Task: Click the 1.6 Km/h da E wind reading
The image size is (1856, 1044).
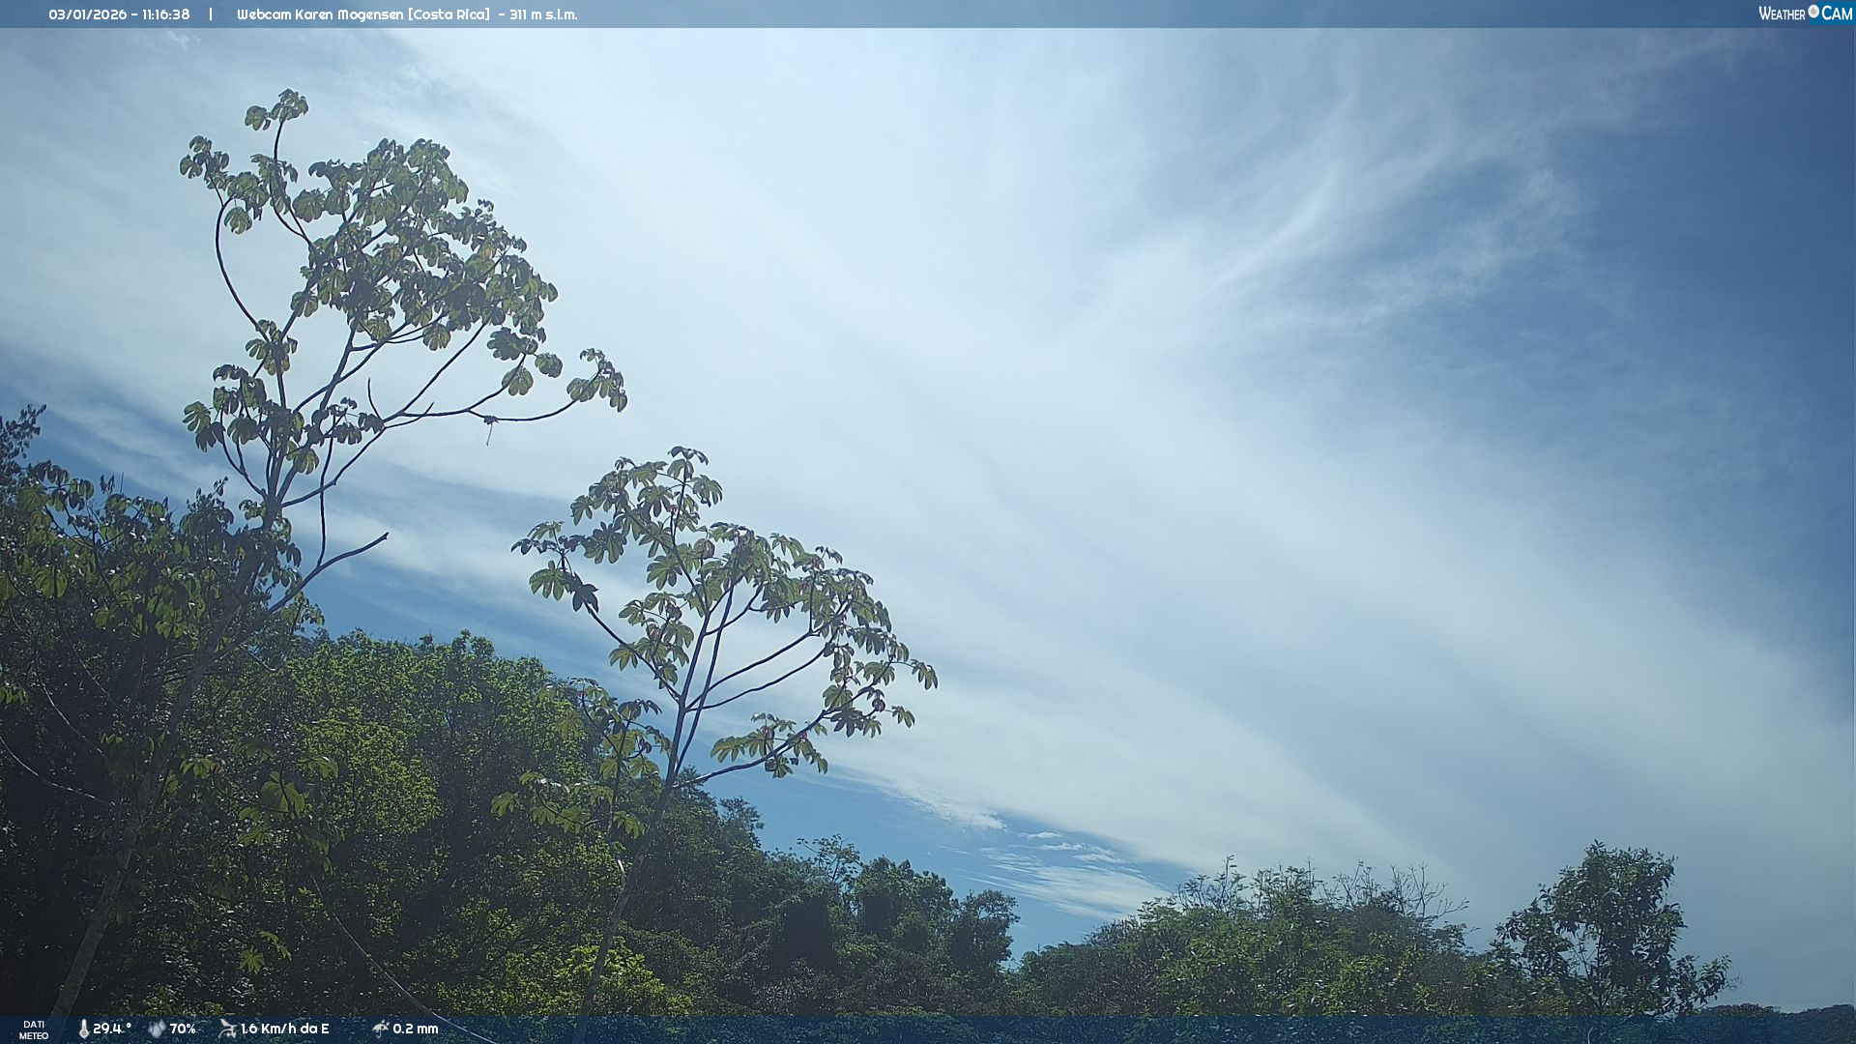Action: click(x=284, y=1029)
